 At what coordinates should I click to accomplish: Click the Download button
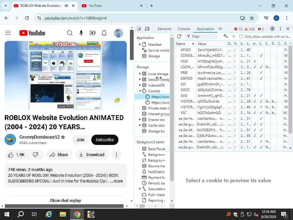coord(92,155)
